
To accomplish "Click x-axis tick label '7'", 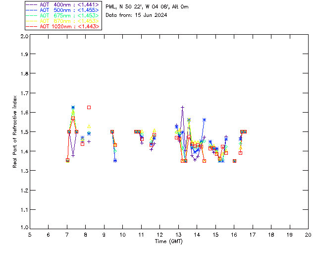I will 67,235.
